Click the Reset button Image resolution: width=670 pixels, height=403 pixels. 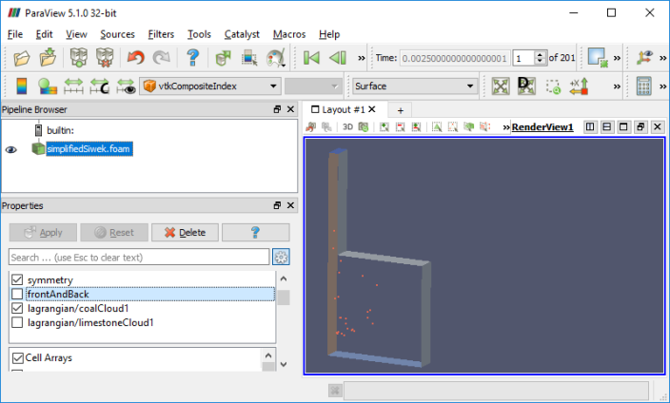114,232
